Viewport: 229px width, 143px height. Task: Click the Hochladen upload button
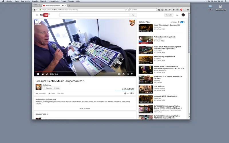coord(169,15)
